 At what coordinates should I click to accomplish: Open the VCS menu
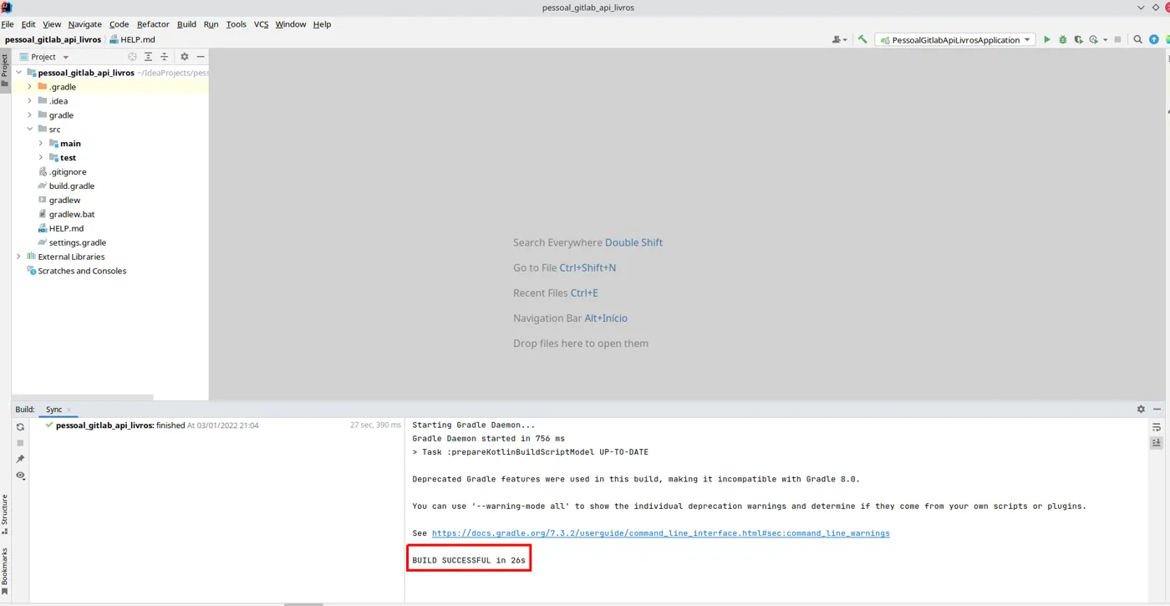coord(261,24)
